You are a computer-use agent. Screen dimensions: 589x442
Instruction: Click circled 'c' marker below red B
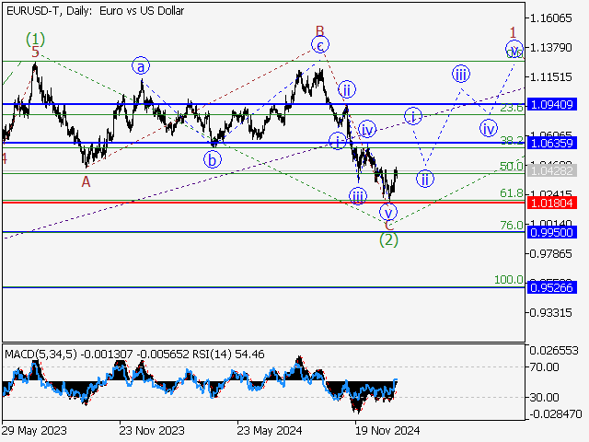point(319,44)
